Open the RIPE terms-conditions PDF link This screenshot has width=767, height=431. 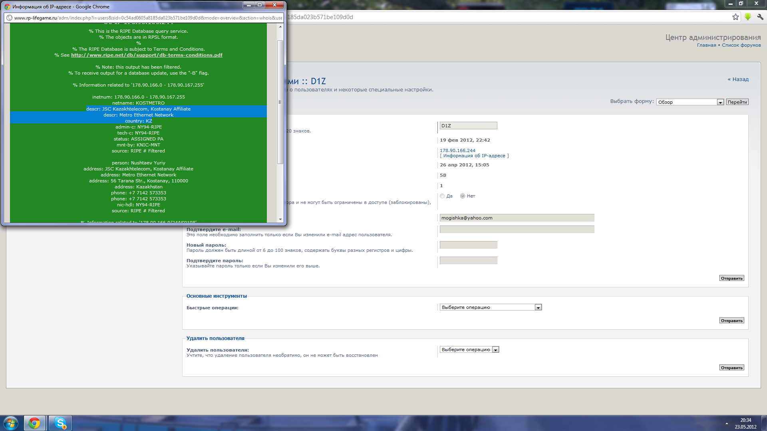click(147, 55)
